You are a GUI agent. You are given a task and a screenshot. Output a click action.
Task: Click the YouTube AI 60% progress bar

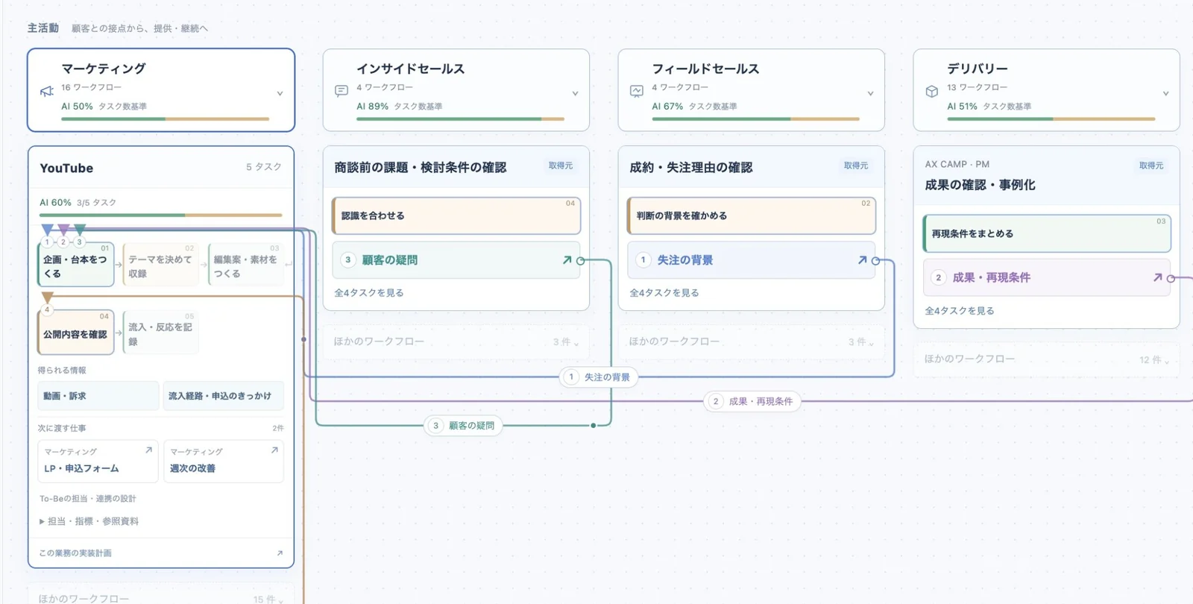(161, 216)
